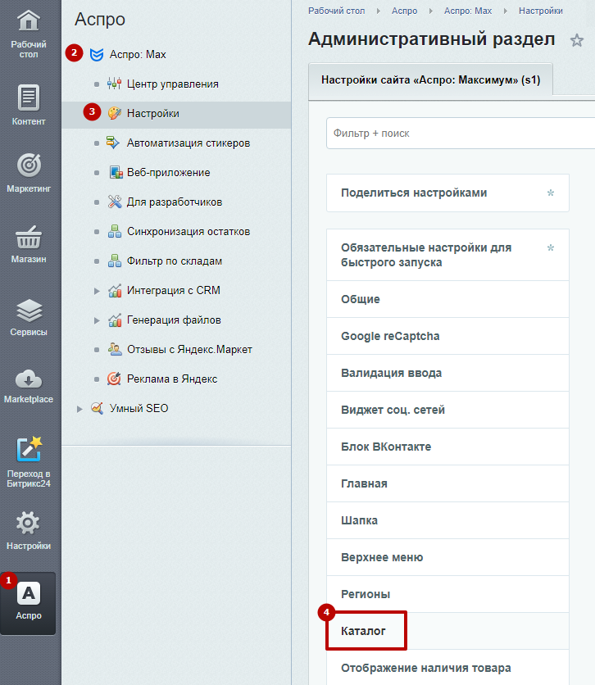This screenshot has width=595, height=685.
Task: Open Автоматизация стикеров tree item
Action: (188, 143)
